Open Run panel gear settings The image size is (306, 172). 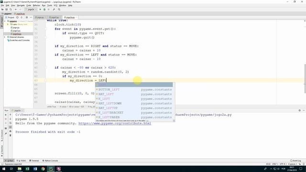(300, 110)
